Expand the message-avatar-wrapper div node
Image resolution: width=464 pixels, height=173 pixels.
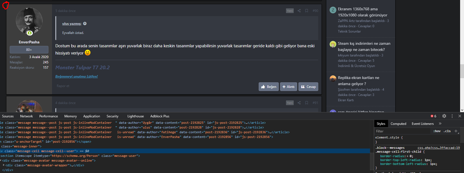[4, 165]
